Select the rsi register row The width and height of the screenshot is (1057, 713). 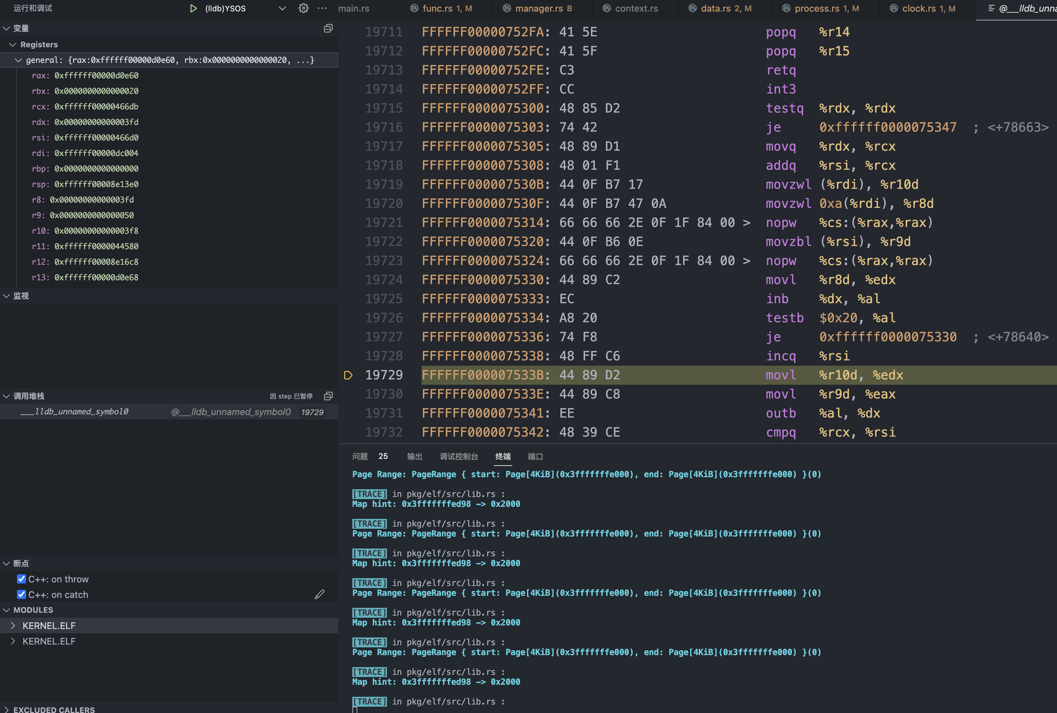point(169,137)
